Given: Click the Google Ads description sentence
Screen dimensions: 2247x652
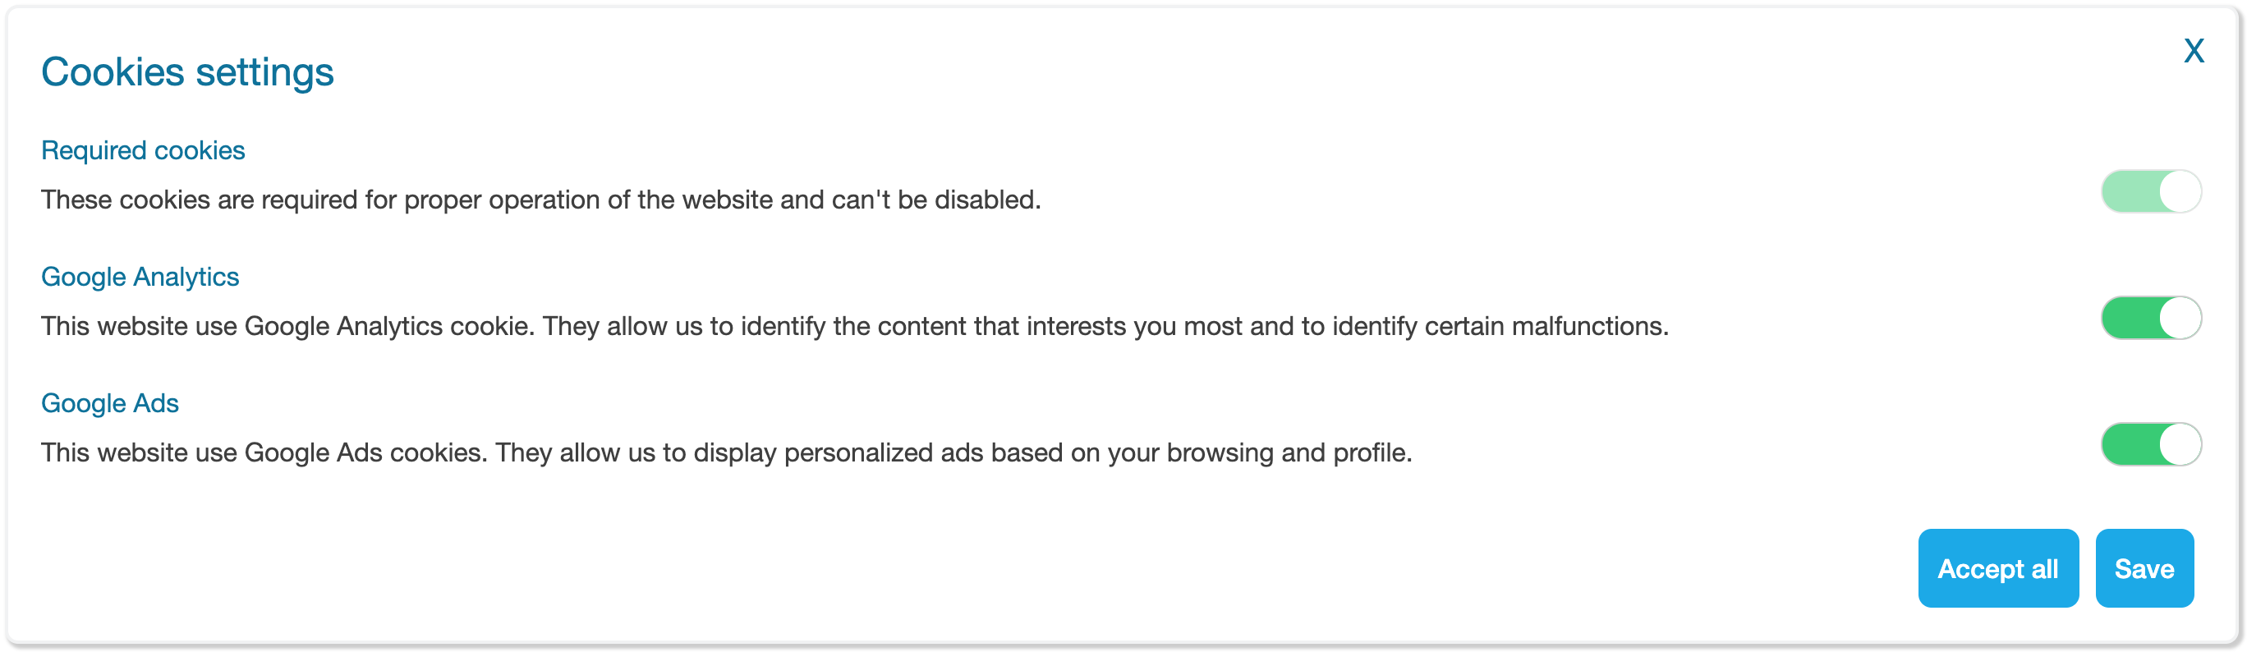Looking at the screenshot, I should (x=726, y=452).
